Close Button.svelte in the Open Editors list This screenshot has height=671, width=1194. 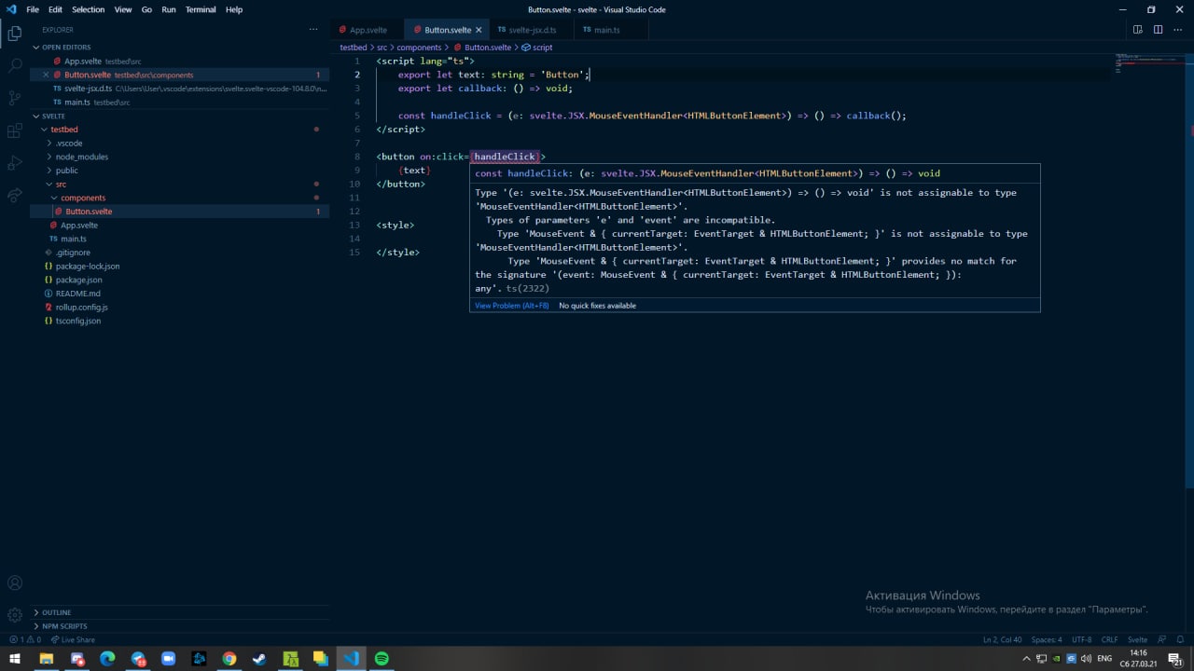(46, 75)
